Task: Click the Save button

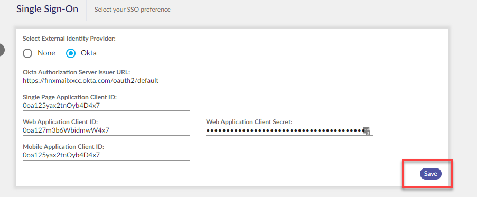Action: tap(431, 174)
